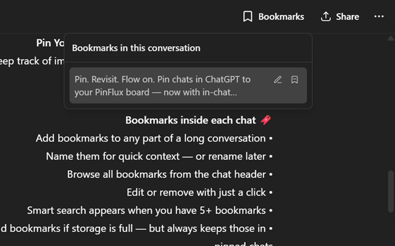Click the 'Bookmarks inside each chat' heading

[x=191, y=120]
